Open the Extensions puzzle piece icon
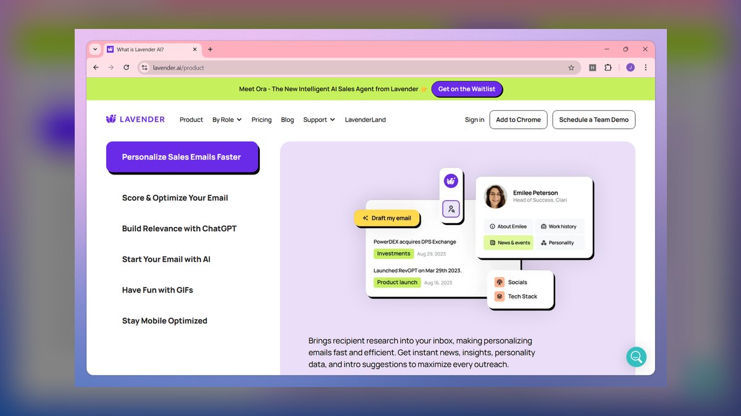Image resolution: width=741 pixels, height=416 pixels. [608, 68]
